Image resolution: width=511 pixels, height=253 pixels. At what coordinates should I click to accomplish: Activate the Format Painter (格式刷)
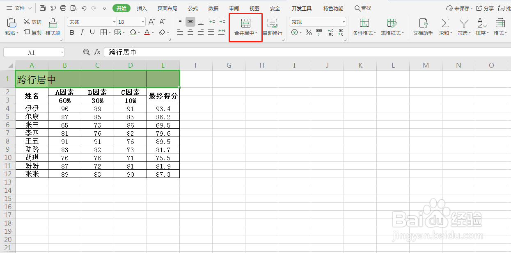click(x=53, y=27)
